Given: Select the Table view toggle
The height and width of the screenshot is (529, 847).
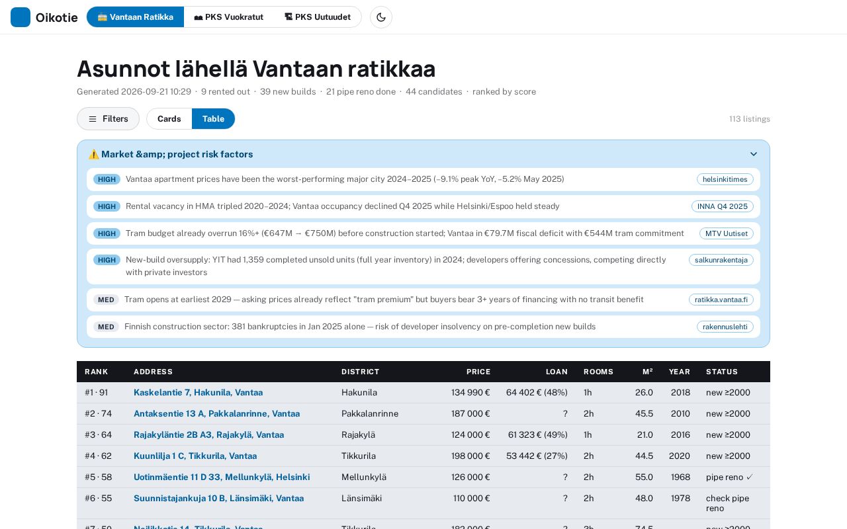Looking at the screenshot, I should pos(213,119).
